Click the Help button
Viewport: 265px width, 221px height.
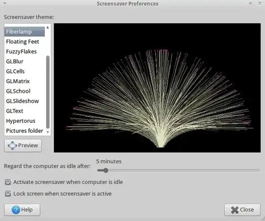22,210
